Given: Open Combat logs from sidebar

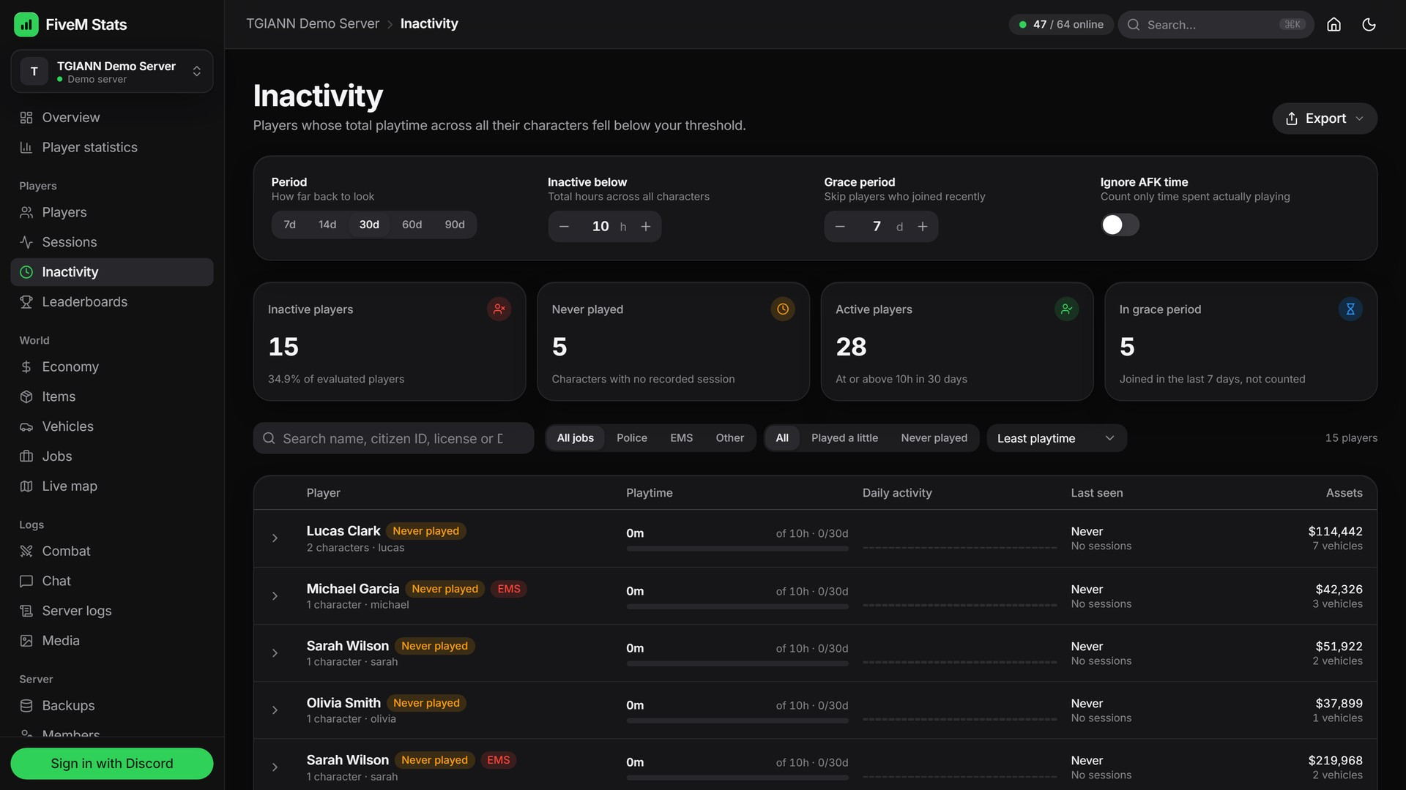Looking at the screenshot, I should click(x=112, y=552).
